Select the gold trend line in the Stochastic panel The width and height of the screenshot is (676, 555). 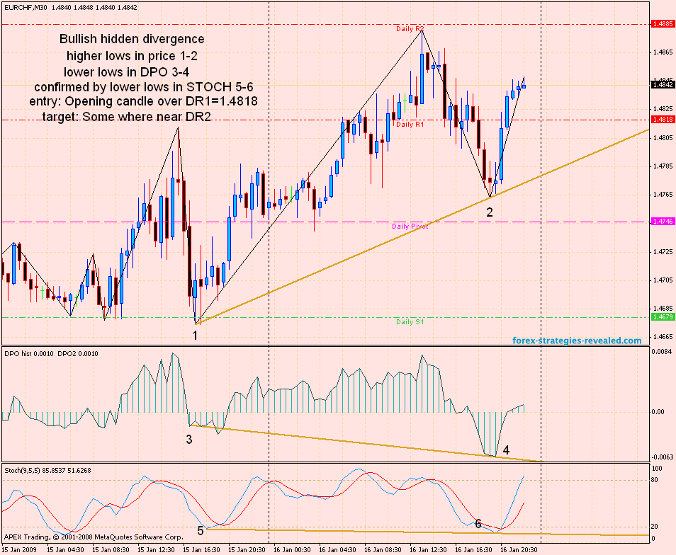(x=427, y=532)
